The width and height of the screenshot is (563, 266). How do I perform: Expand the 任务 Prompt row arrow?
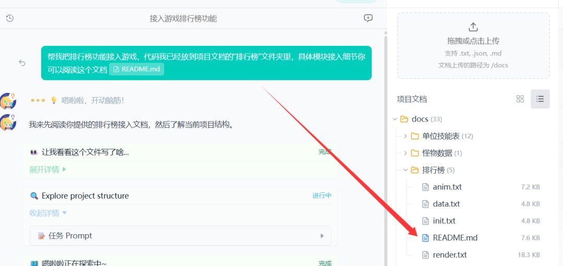(322, 236)
